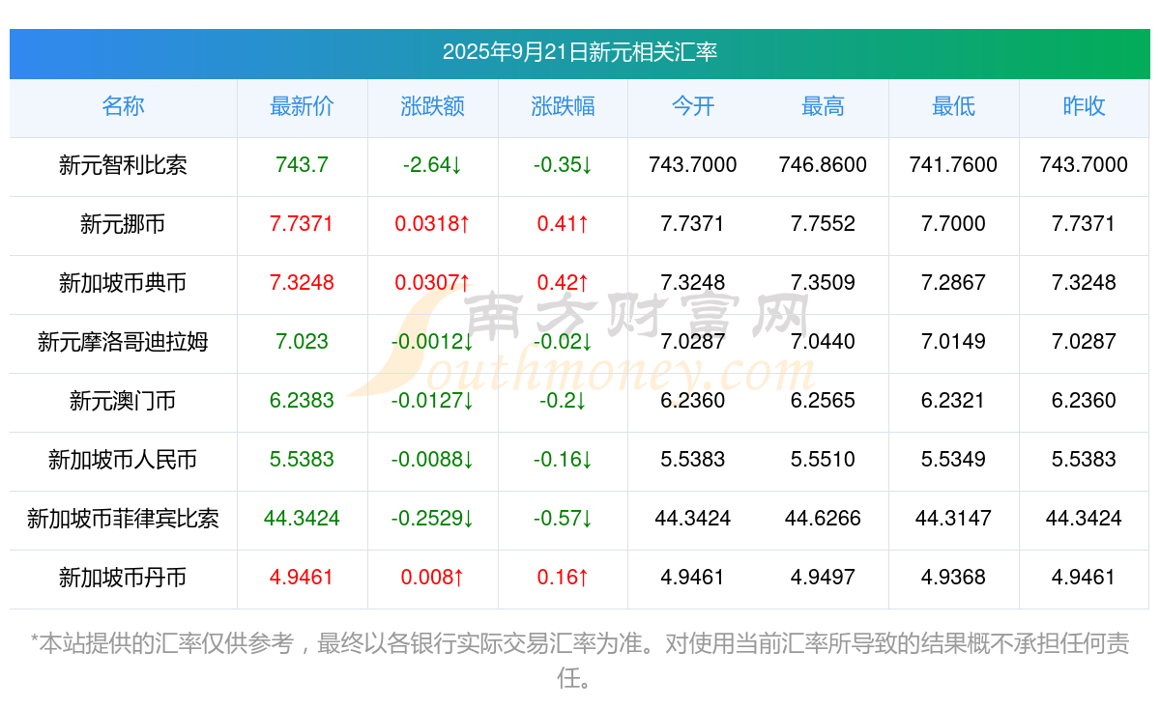Click the high value 5.5510

(823, 460)
